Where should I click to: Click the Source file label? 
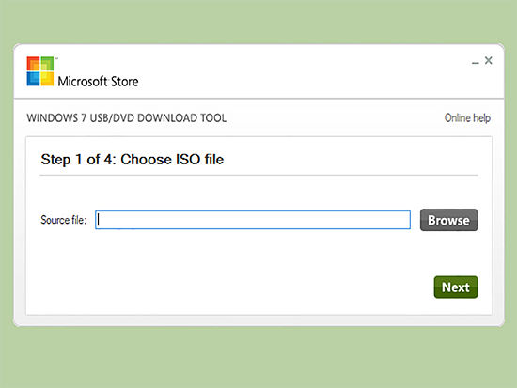coord(63,220)
